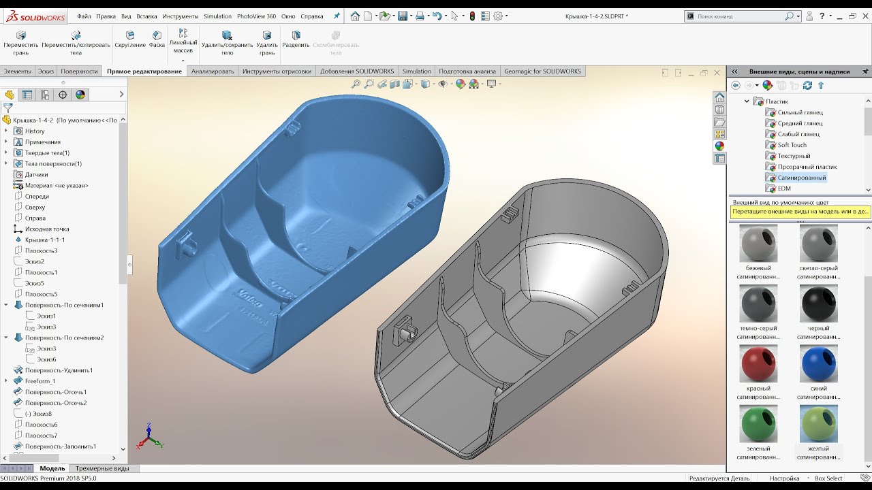Open the Options gear icon
872x490 pixels.
coord(498,16)
